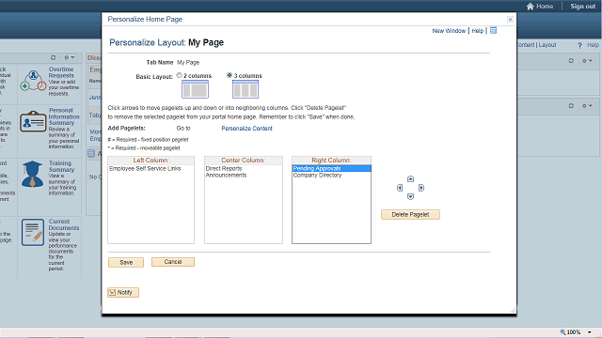The width and height of the screenshot is (602, 338).
Task: Open the Personal Information Summary text link
Action: (64, 116)
